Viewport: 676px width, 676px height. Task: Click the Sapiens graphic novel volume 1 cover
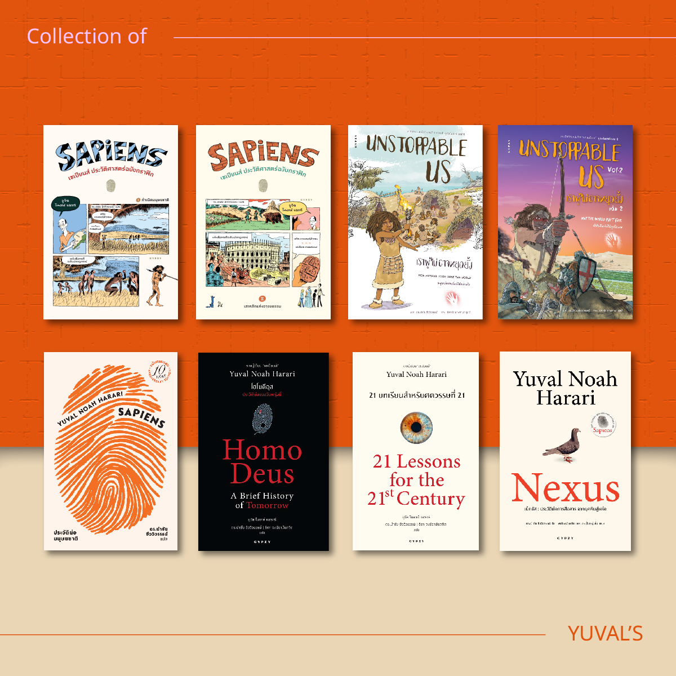[x=111, y=222]
